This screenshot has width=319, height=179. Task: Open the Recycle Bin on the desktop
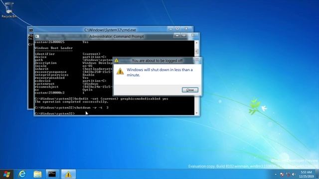(x=8, y=10)
